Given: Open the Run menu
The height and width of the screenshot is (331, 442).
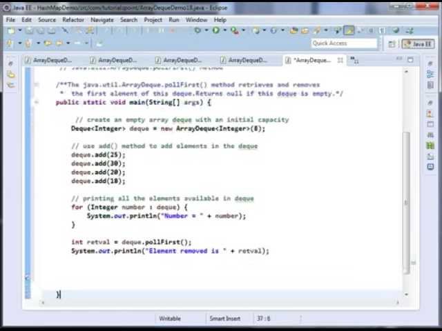Looking at the screenshot, I should 174,20.
